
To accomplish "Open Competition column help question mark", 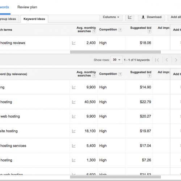I will (120, 30).
